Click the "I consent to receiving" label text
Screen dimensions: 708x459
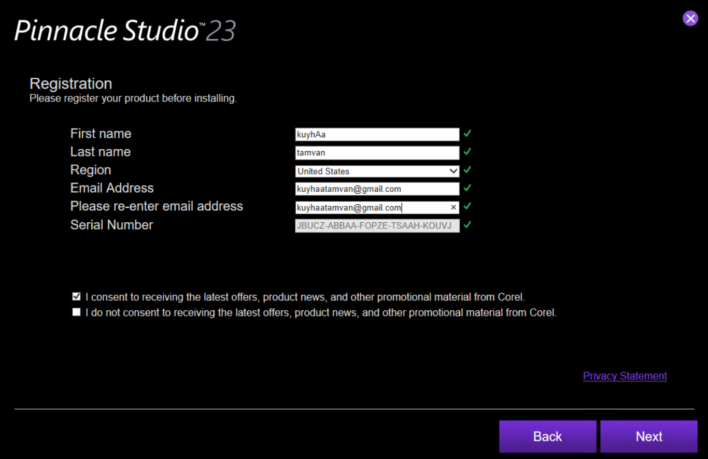tap(305, 297)
